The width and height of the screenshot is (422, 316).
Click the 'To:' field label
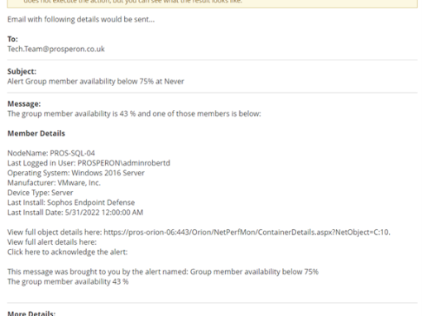[x=12, y=39]
